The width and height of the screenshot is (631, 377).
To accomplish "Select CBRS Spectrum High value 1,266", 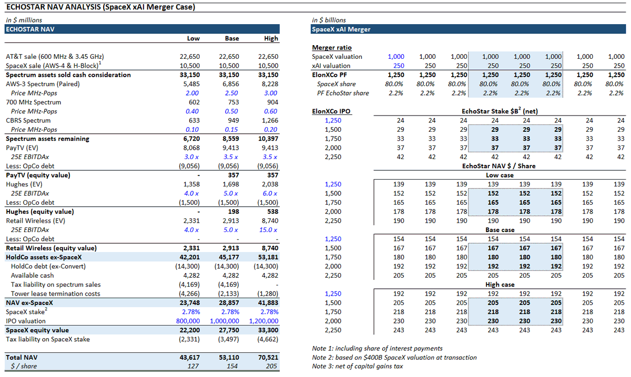I will click(269, 120).
